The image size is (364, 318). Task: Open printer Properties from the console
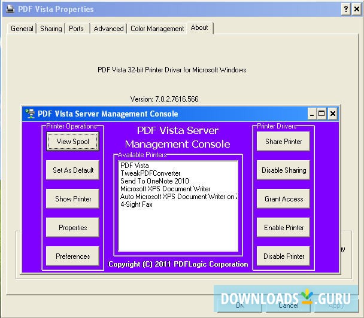72,228
